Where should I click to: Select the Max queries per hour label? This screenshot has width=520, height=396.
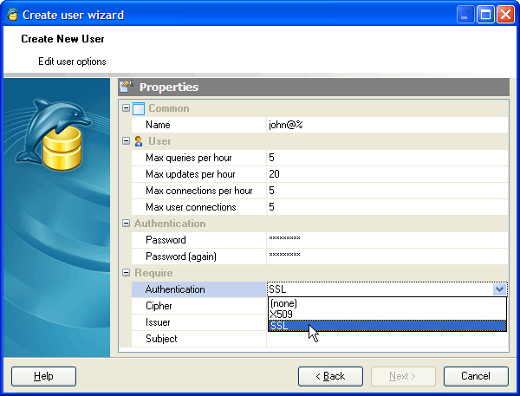[x=189, y=158]
